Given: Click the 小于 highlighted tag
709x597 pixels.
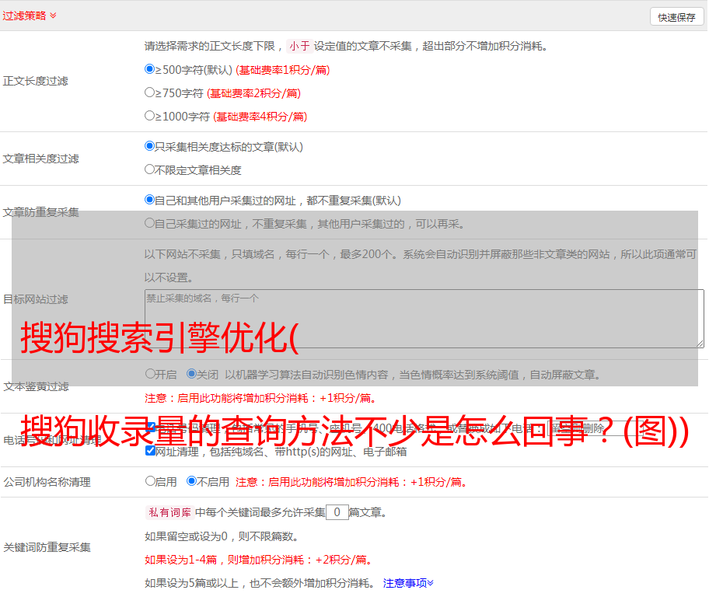Looking at the screenshot, I should (x=299, y=46).
